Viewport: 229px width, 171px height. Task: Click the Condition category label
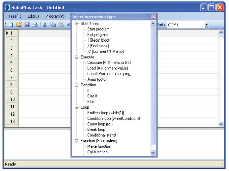[88, 85]
